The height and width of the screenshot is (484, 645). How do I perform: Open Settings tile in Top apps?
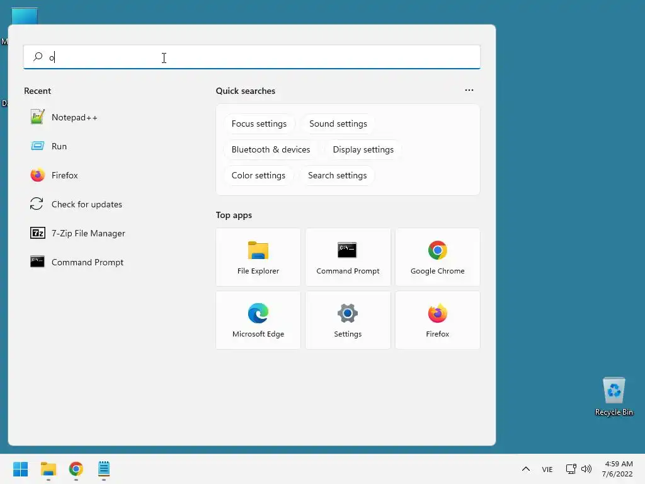[x=348, y=320]
